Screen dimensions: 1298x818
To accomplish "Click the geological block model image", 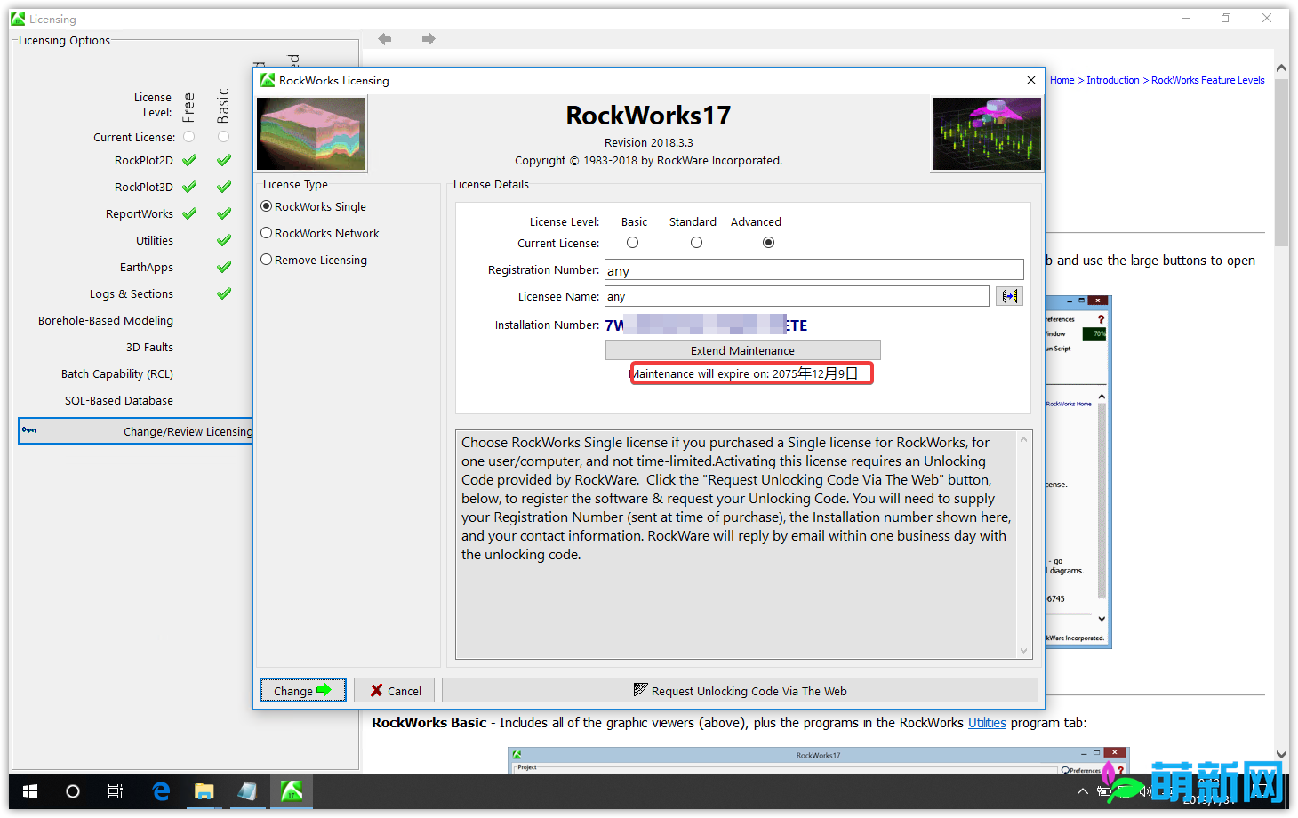I will click(311, 133).
